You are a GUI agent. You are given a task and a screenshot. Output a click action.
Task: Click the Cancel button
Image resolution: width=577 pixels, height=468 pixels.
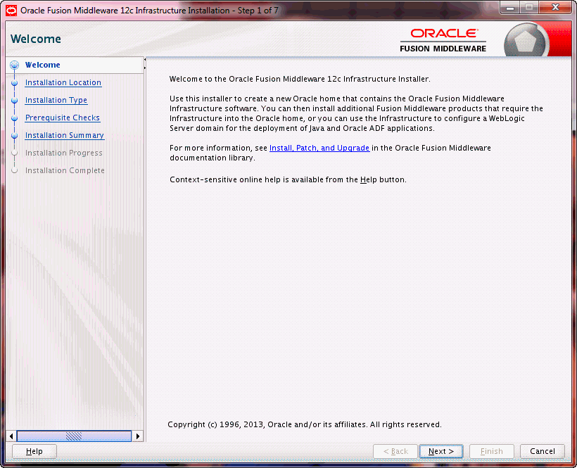(542, 451)
